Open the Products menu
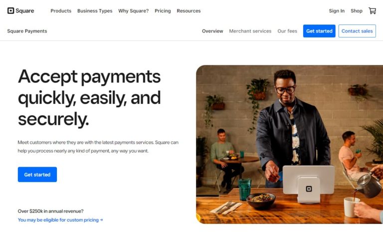The width and height of the screenshot is (383, 233). coord(61,11)
